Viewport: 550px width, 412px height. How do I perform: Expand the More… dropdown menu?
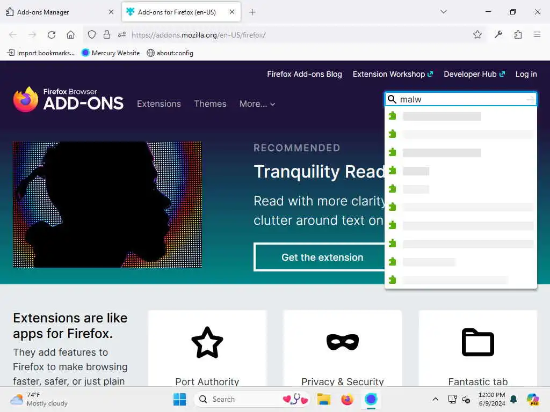257,104
